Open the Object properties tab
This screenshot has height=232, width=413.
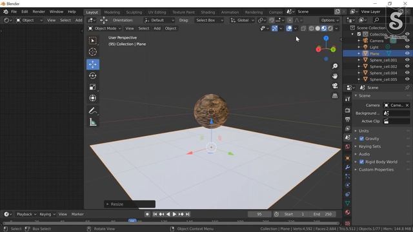pyautogui.click(x=347, y=158)
